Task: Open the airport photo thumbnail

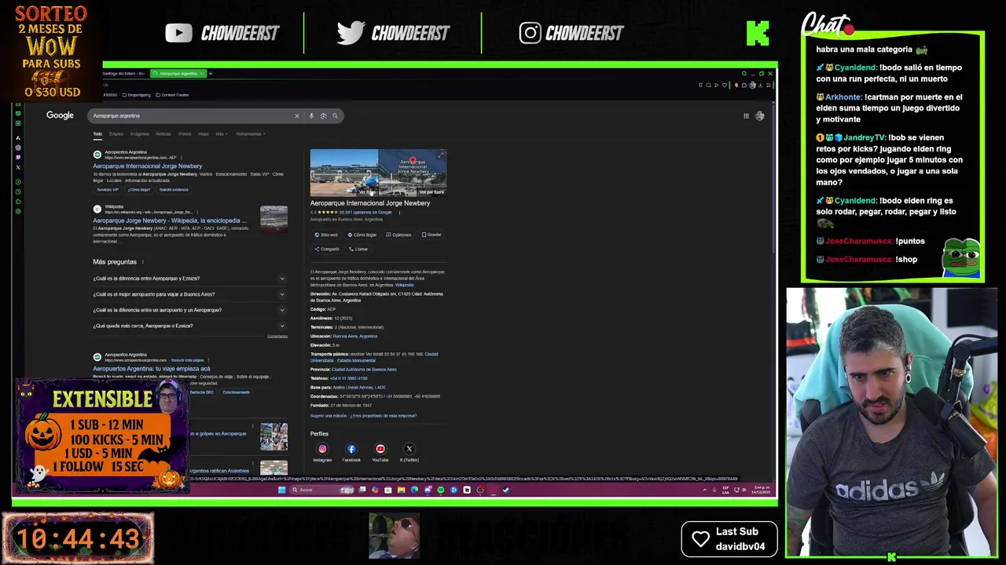Action: click(343, 173)
